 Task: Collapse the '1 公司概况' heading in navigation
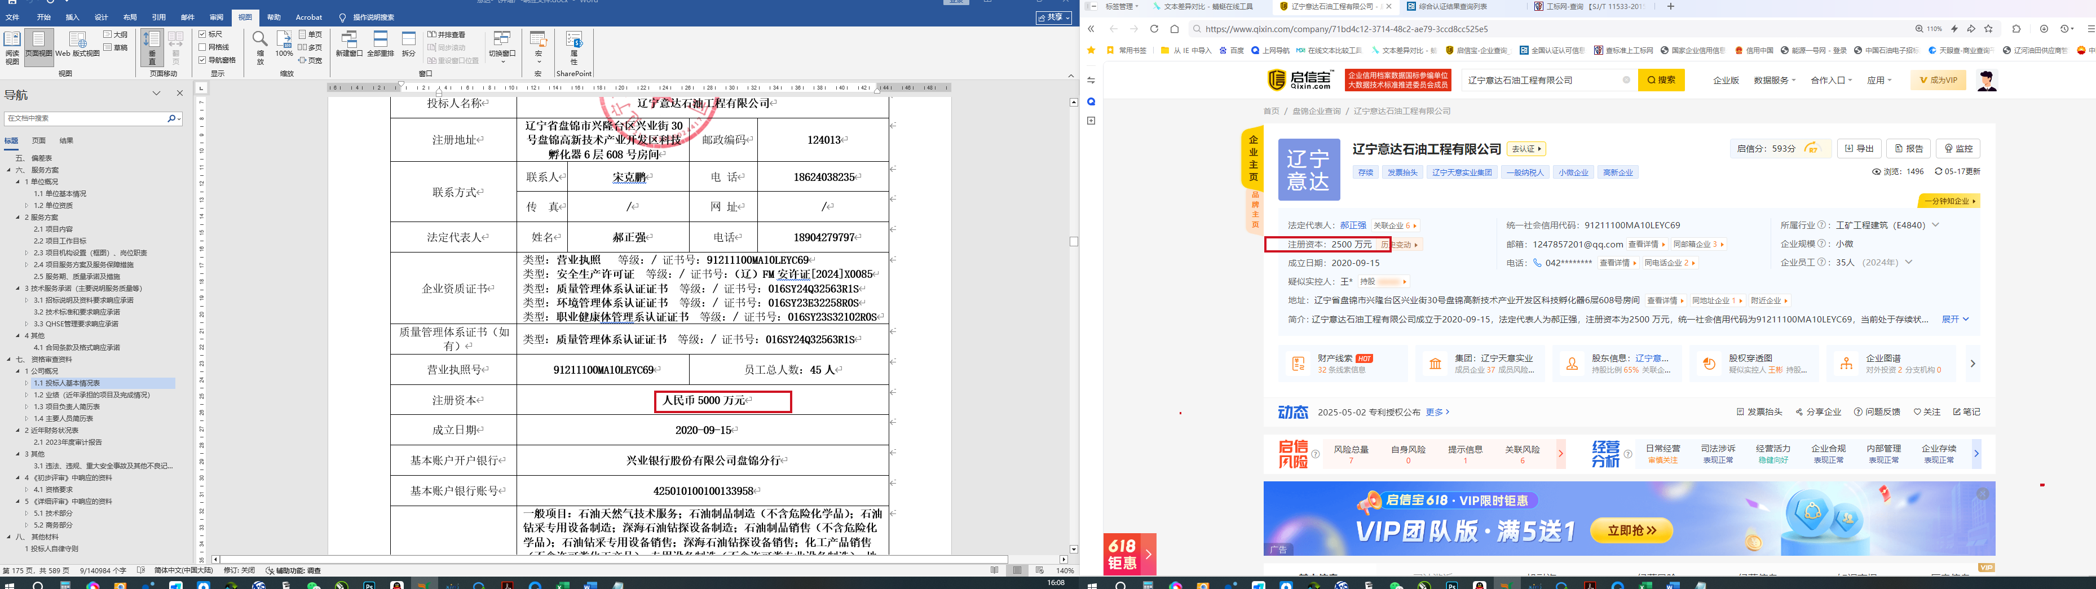tap(18, 371)
